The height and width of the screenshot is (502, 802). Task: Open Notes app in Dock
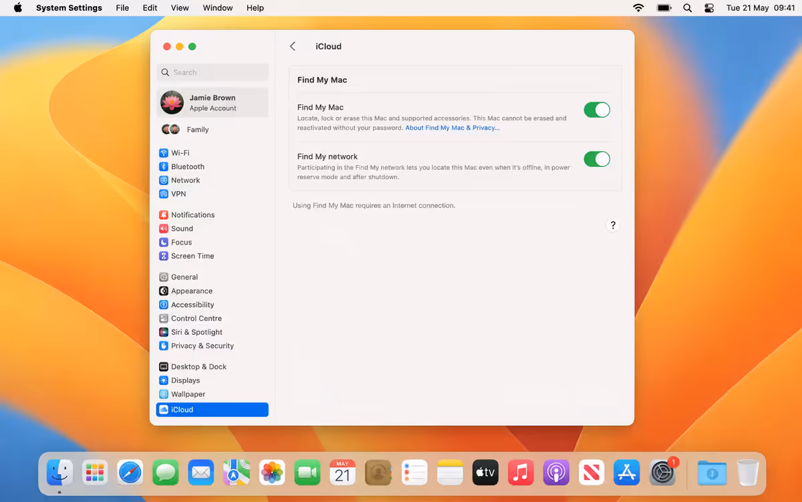450,473
